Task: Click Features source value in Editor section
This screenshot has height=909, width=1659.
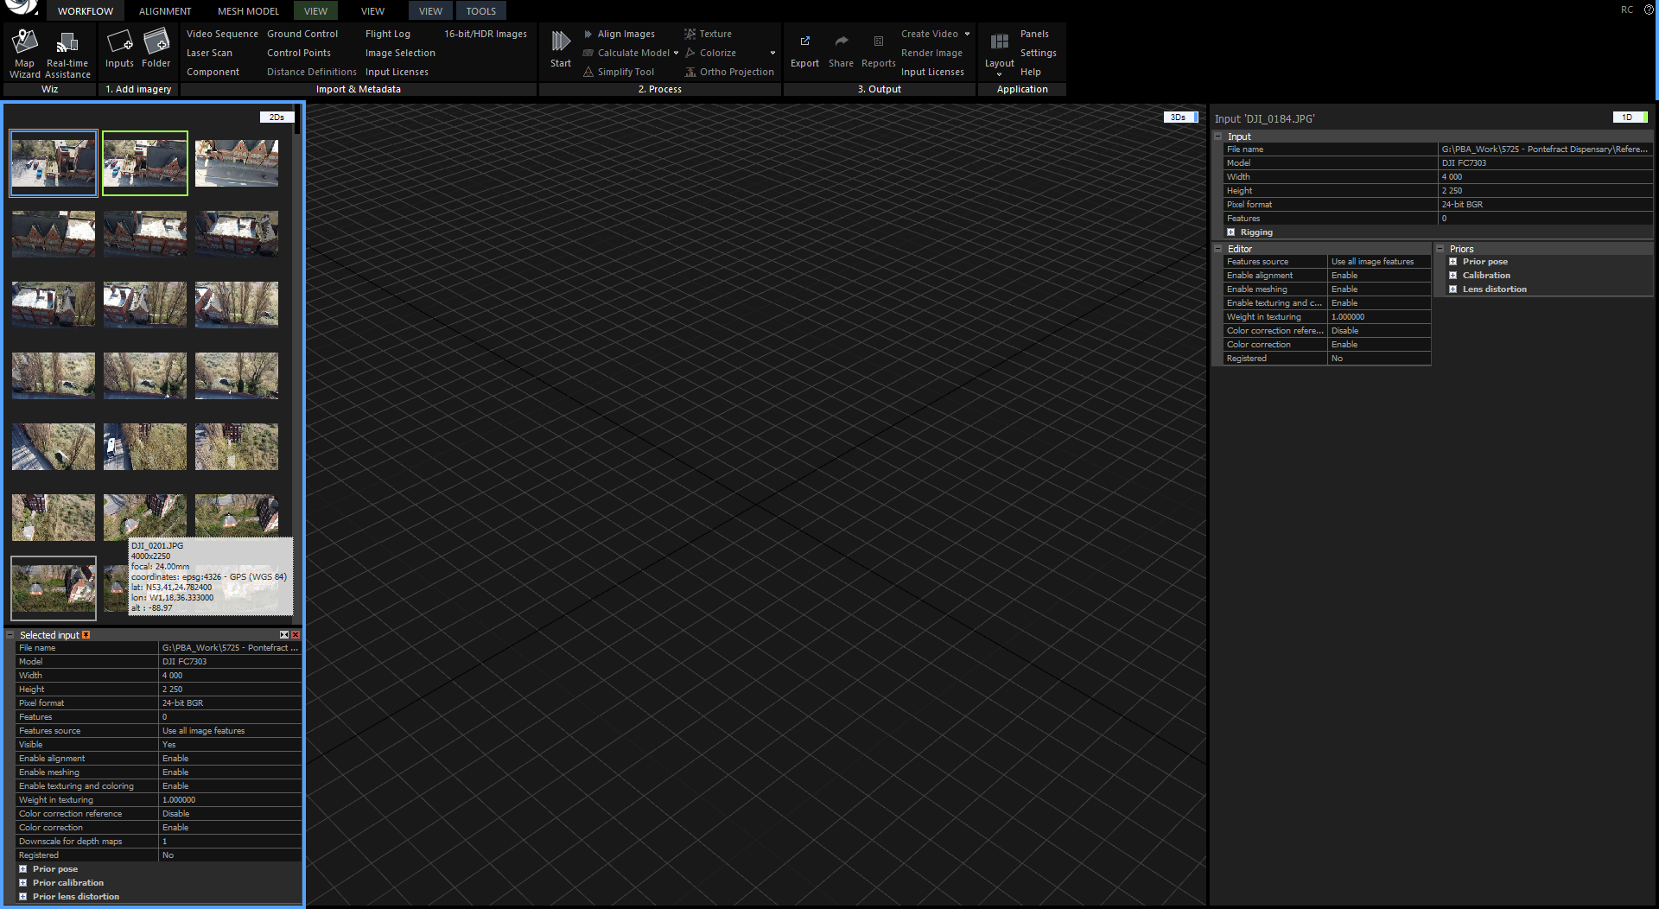Action: click(1379, 262)
